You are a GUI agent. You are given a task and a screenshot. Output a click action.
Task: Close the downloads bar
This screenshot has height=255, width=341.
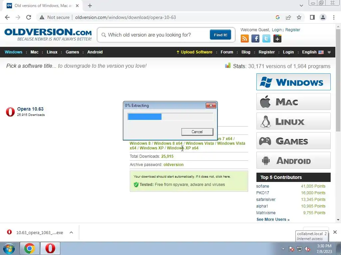pyautogui.click(x=335, y=232)
